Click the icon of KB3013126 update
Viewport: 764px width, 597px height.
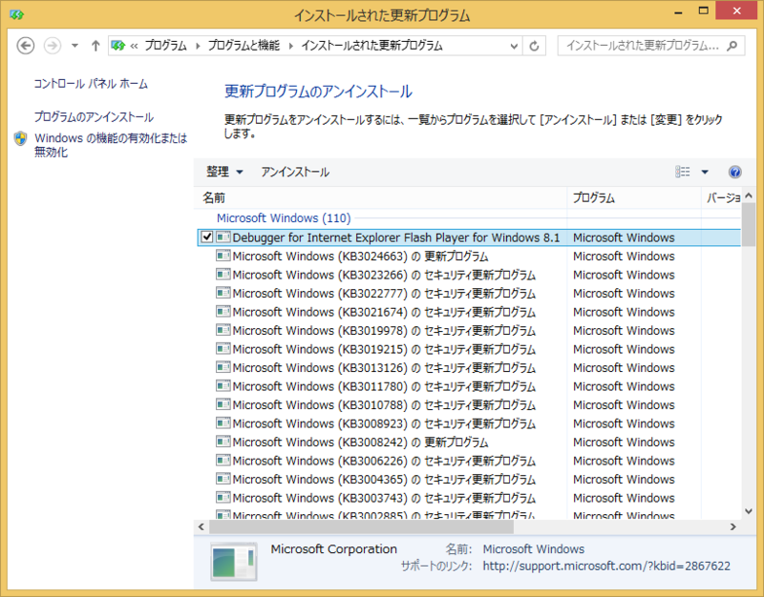click(223, 367)
